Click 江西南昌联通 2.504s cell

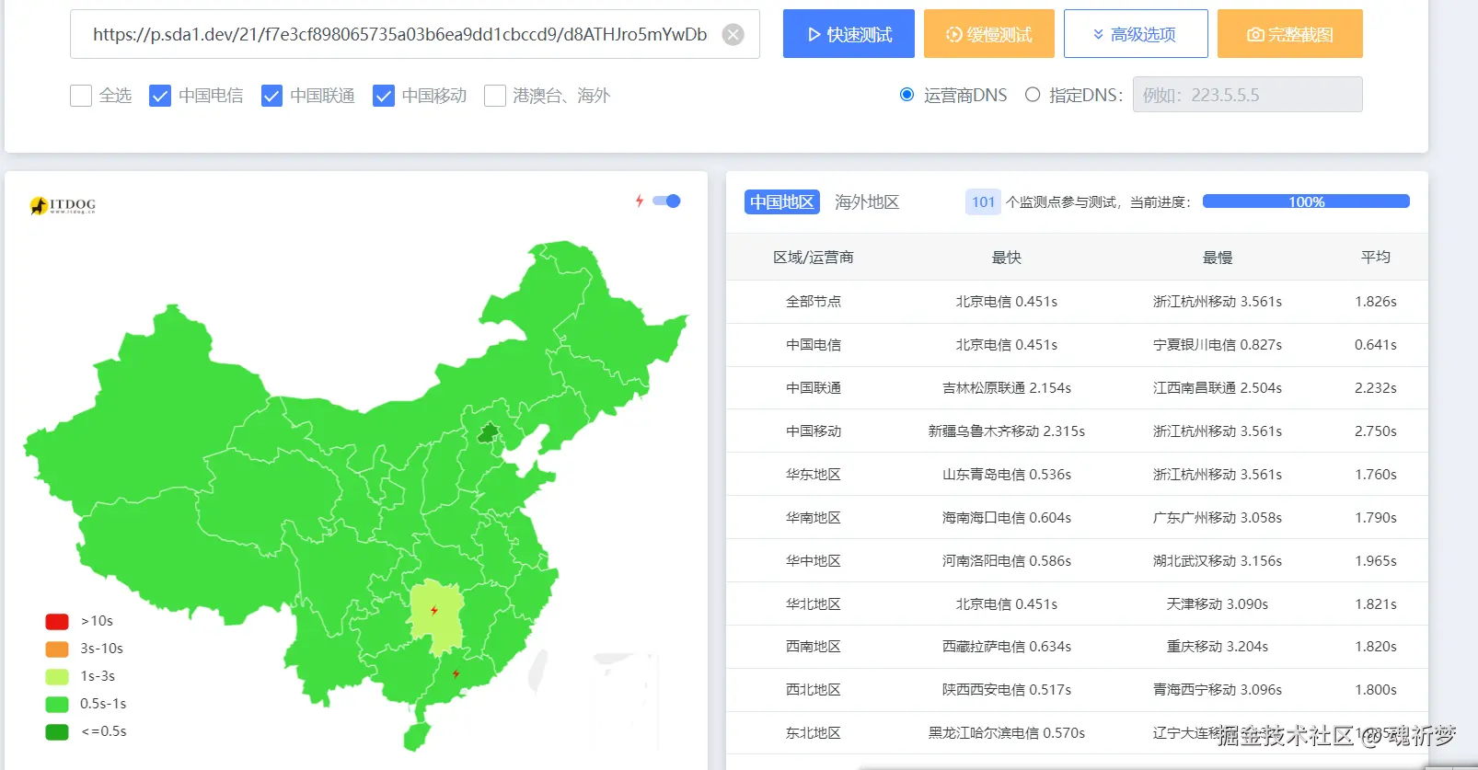click(x=1217, y=388)
